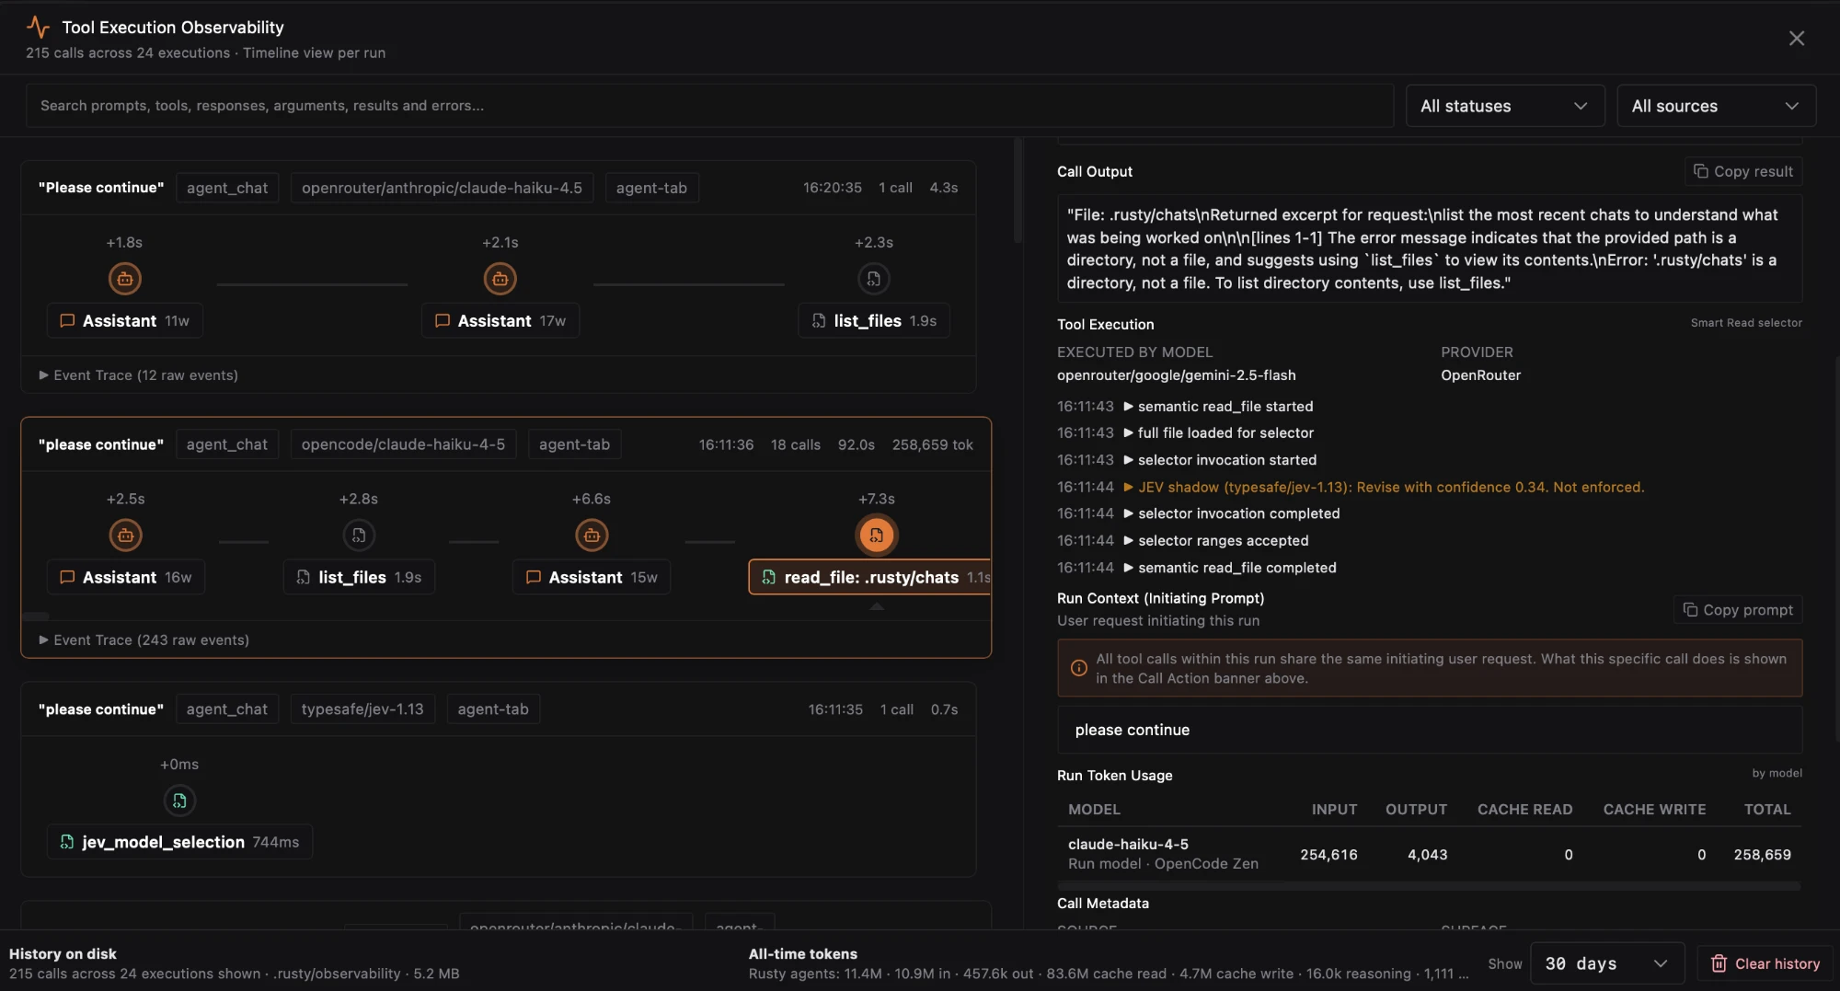
Task: Click the +2.1s Assistant timeline node
Action: [x=500, y=279]
